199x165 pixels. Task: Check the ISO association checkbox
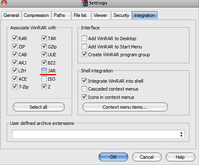coord(44,79)
